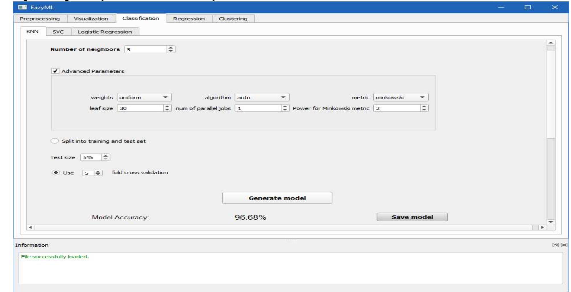Click the Power for Minkowski metric value field

[397, 108]
